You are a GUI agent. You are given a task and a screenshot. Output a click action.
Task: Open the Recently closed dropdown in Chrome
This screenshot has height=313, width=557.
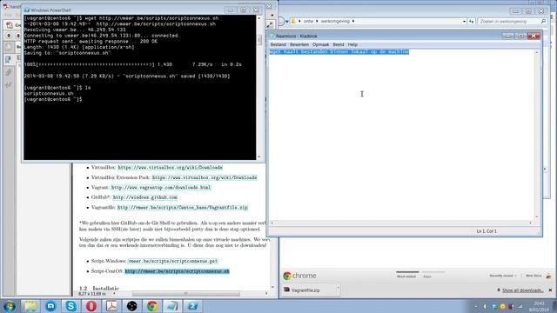[x=503, y=276]
